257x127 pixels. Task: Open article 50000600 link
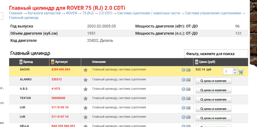pos(58,98)
